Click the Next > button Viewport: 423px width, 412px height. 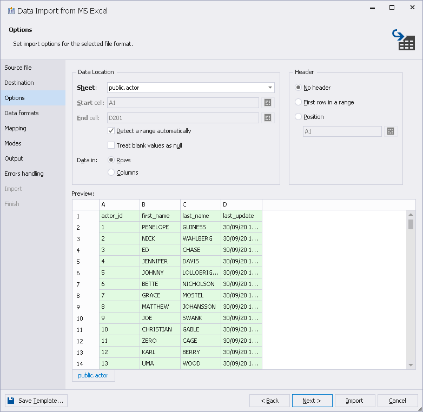[x=312, y=401]
